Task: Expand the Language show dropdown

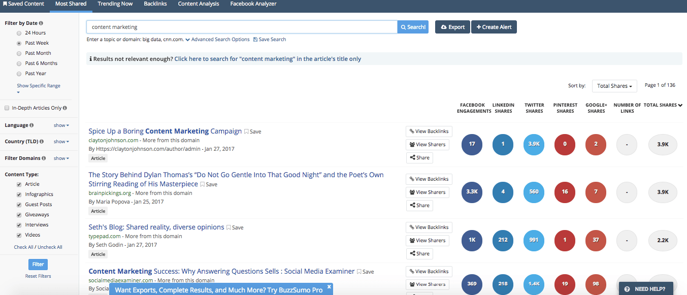Action: pyautogui.click(x=61, y=125)
